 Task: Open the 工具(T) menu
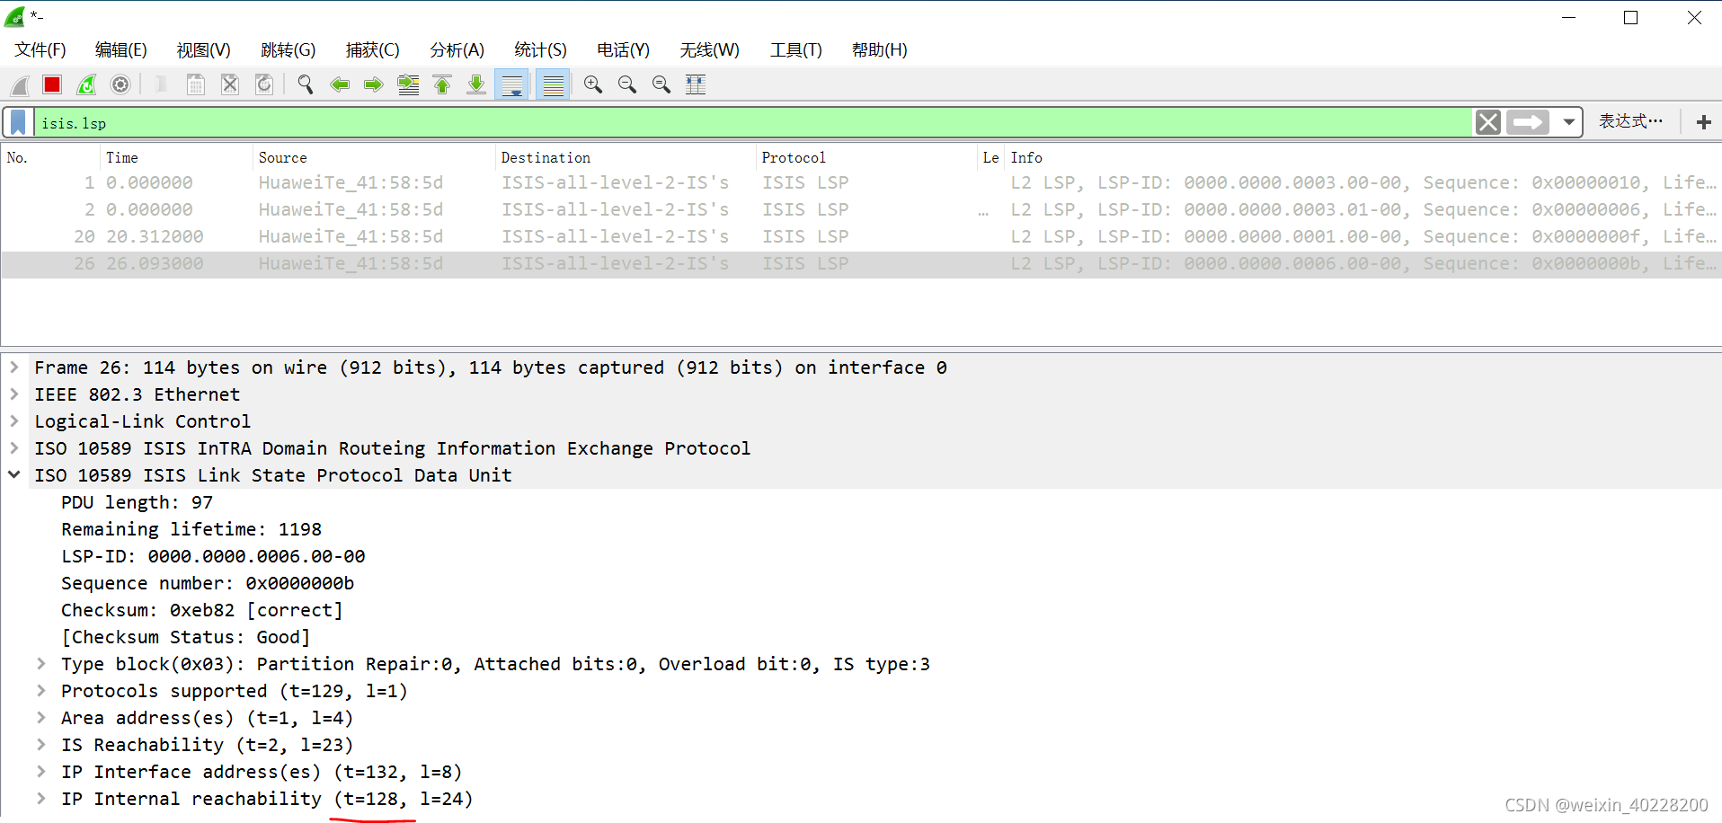(796, 50)
